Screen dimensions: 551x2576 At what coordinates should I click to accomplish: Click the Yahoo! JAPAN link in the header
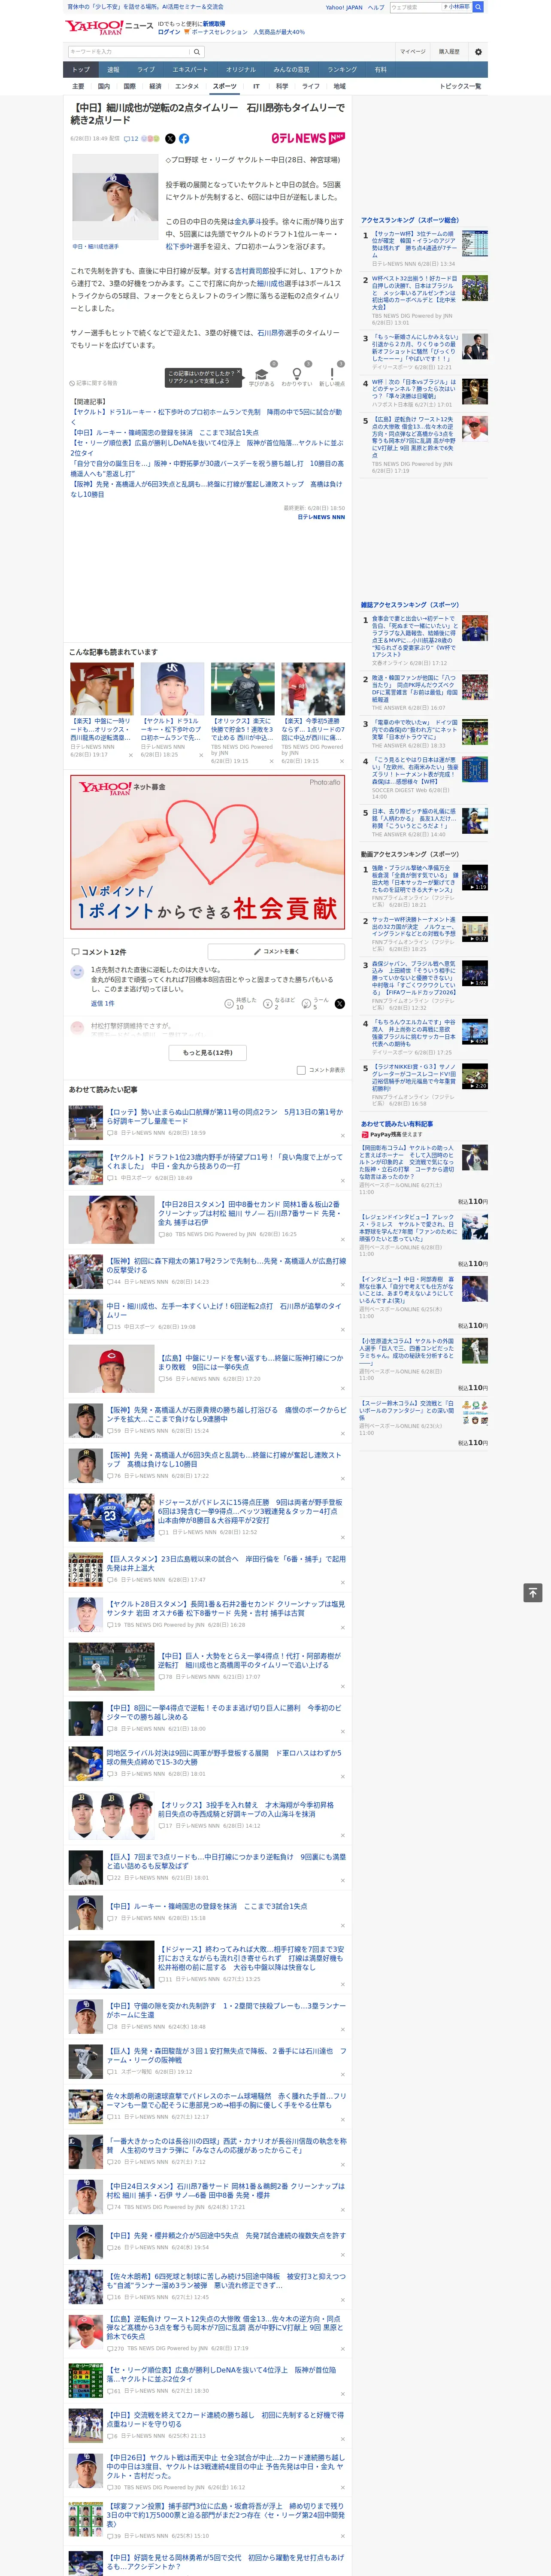(344, 7)
